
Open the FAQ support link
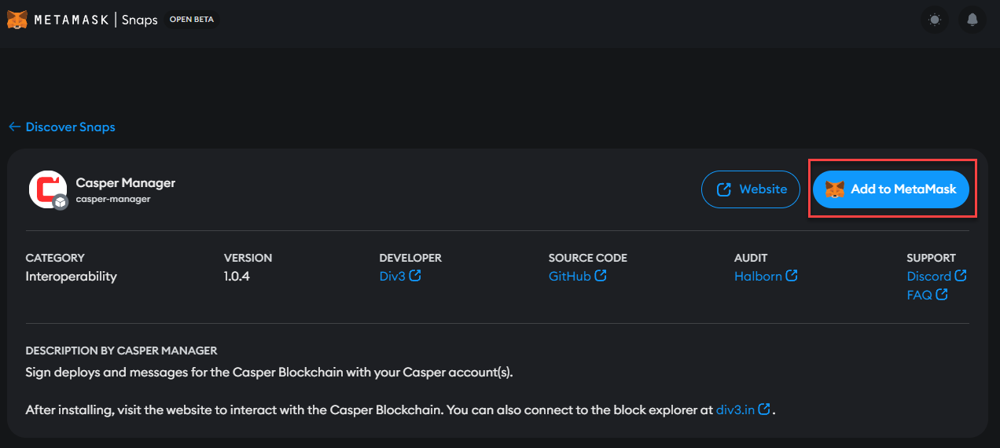click(x=919, y=295)
